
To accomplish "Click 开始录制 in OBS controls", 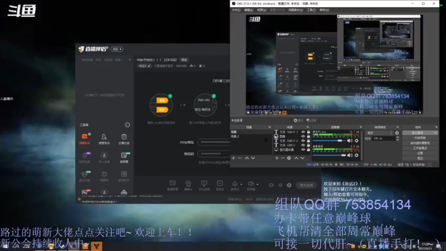I will point(420,138).
